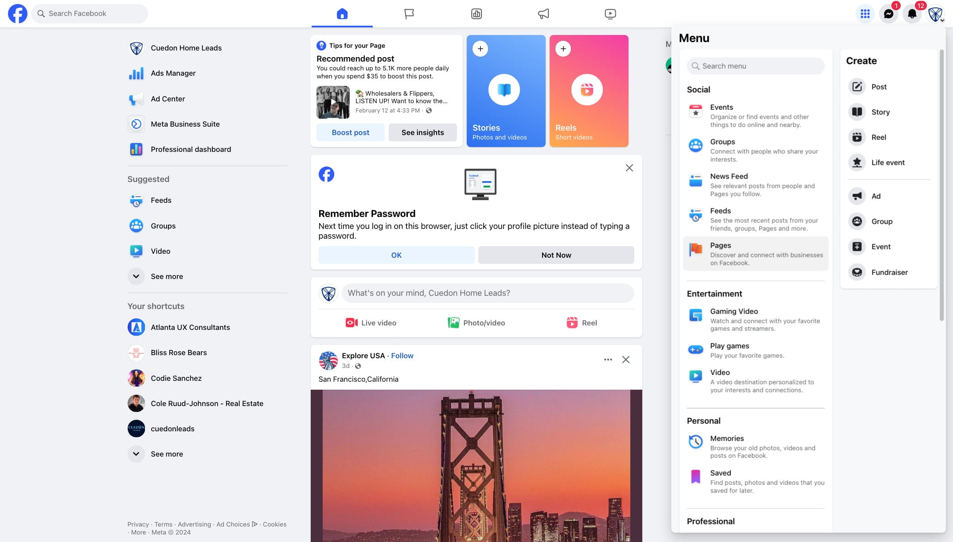Screen dimensions: 953x542
Task: Open Ads Manager from left sidebar
Action: [207, 74]
